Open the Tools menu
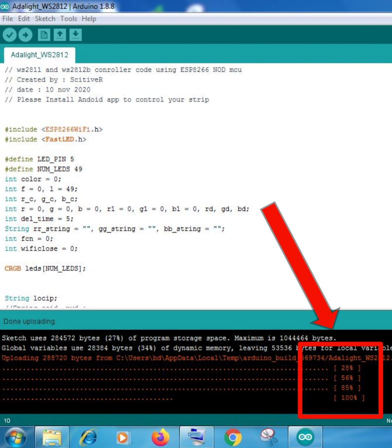392x448 pixels. tap(69, 19)
